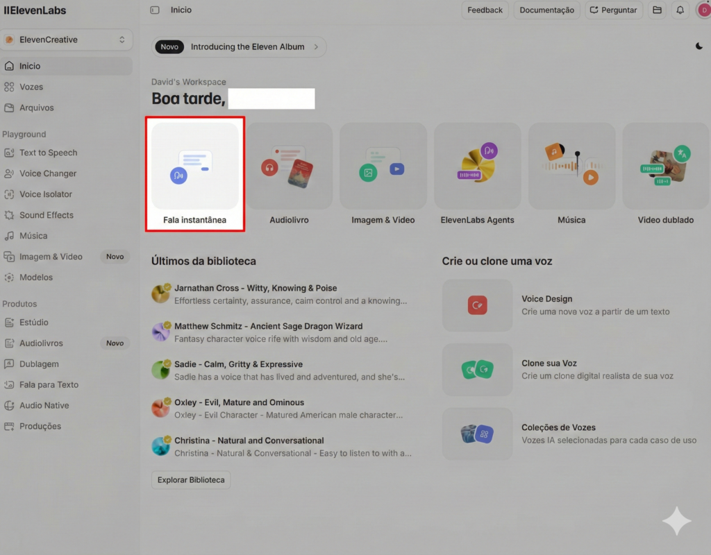Image resolution: width=711 pixels, height=555 pixels.
Task: Open the Fala instantânea card
Action: (195, 174)
